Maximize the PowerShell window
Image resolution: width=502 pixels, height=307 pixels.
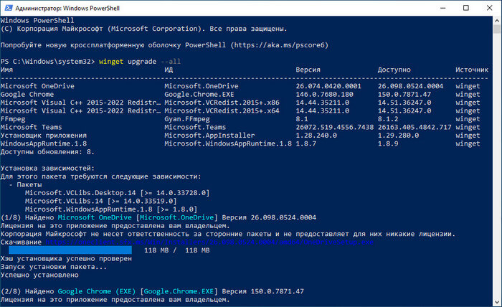(466, 8)
